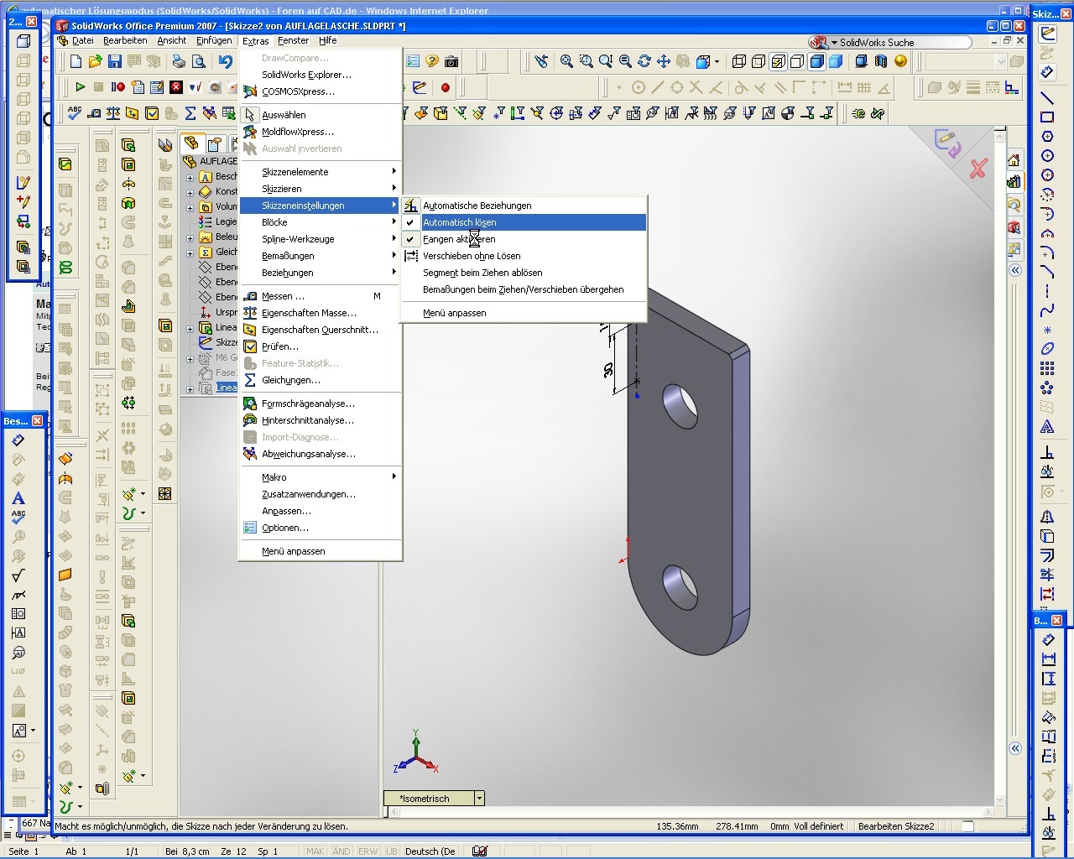Click Menü anpassen in the submenu

click(524, 313)
